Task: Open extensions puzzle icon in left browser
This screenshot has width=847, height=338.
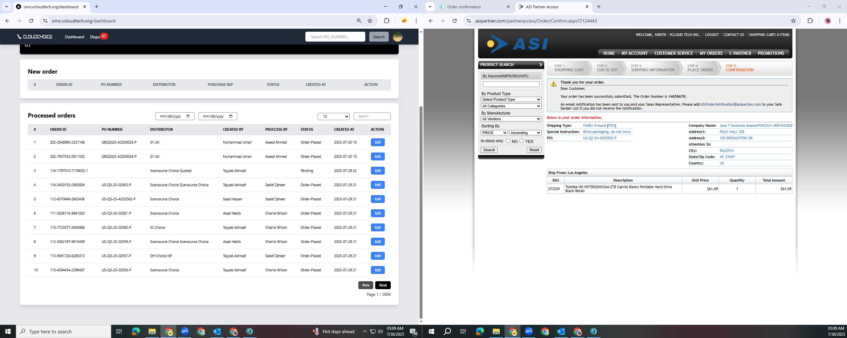Action: click(x=386, y=21)
